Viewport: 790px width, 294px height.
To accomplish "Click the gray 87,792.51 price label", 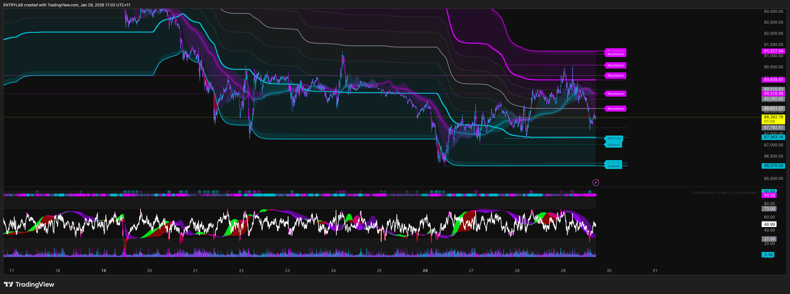I will (x=773, y=128).
